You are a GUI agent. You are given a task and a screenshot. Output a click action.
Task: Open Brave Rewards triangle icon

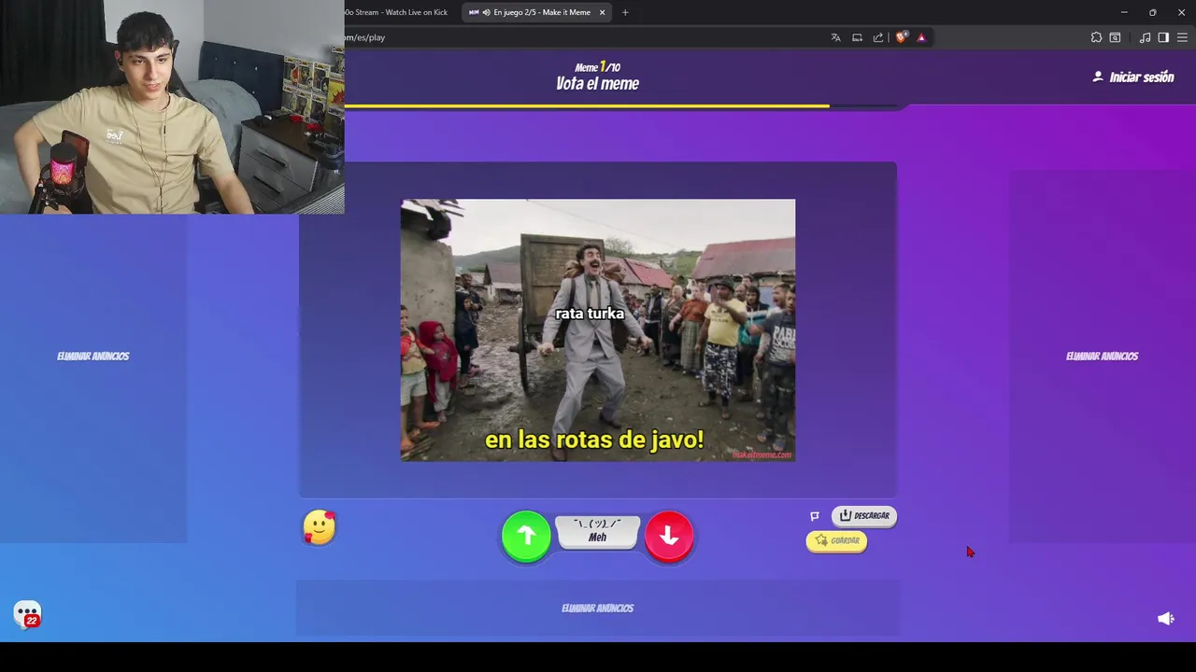click(921, 37)
